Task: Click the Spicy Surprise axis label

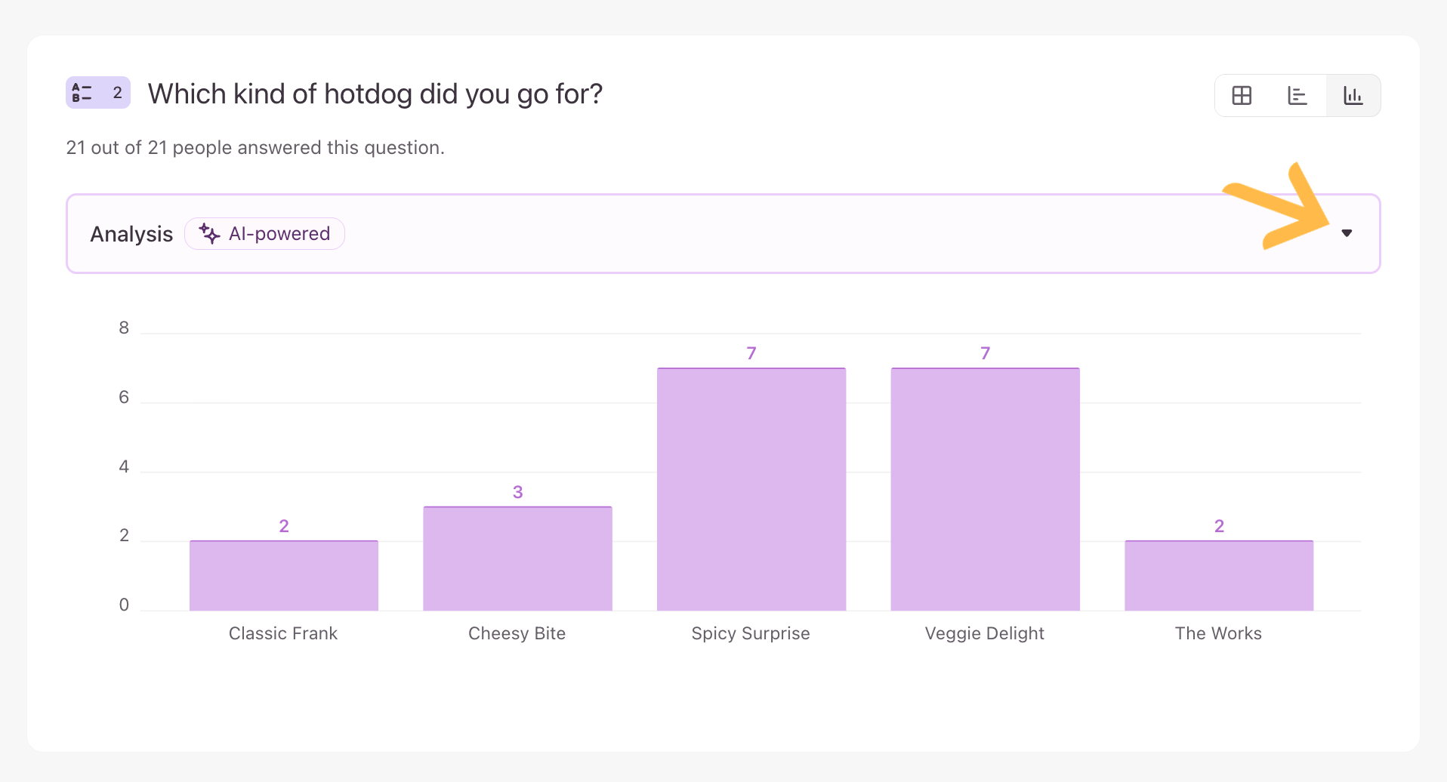Action: click(x=751, y=633)
